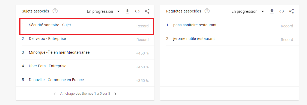The height and width of the screenshot is (105, 307).
Task: Go to next page of themes
Action: (115, 94)
